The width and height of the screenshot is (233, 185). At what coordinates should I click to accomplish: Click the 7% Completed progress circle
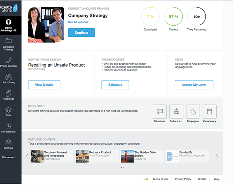[150, 17]
